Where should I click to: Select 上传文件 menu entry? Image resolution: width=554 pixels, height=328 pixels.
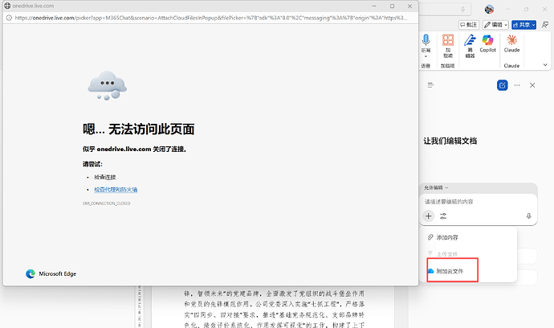(x=469, y=254)
